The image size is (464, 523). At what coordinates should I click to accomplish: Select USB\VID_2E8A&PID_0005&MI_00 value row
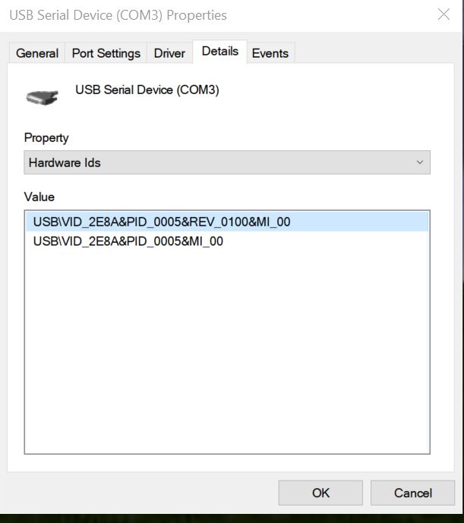pos(227,241)
